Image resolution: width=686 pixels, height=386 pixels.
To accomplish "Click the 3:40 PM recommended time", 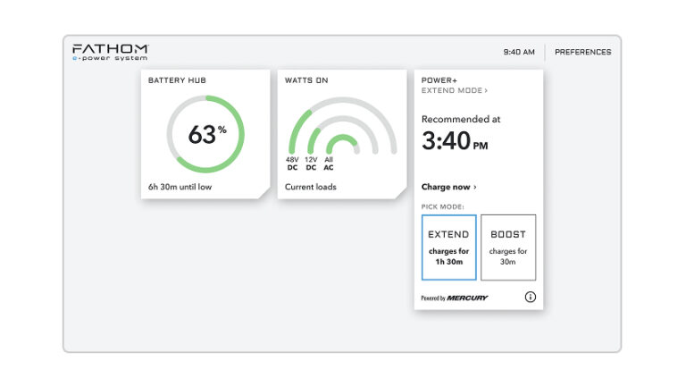I will pyautogui.click(x=455, y=141).
